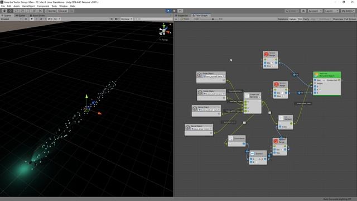Click the third Game Object node icon
The image size is (357, 201).
[195, 108]
